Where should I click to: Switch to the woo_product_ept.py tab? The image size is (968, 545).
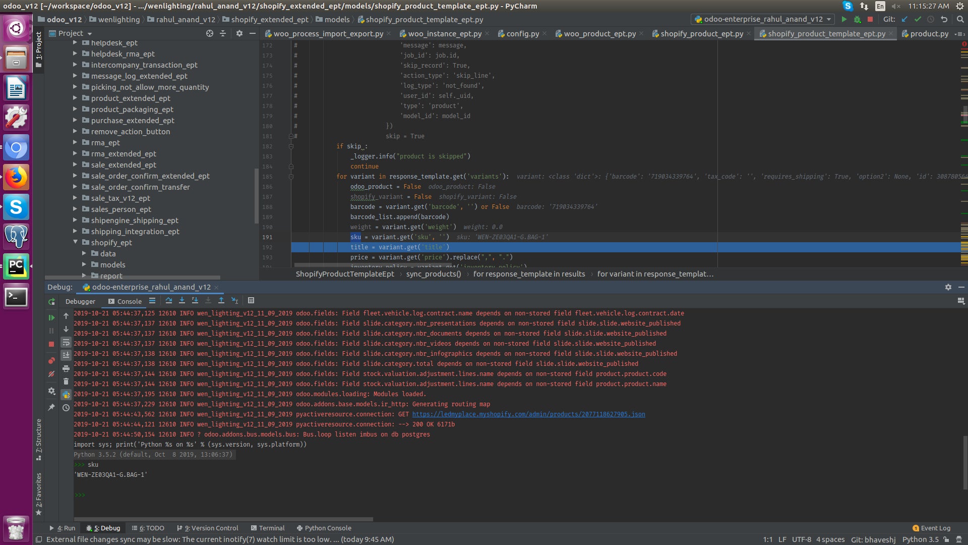(x=599, y=34)
